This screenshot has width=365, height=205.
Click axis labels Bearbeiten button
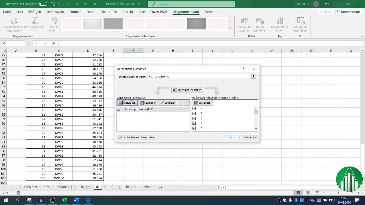click(202, 102)
